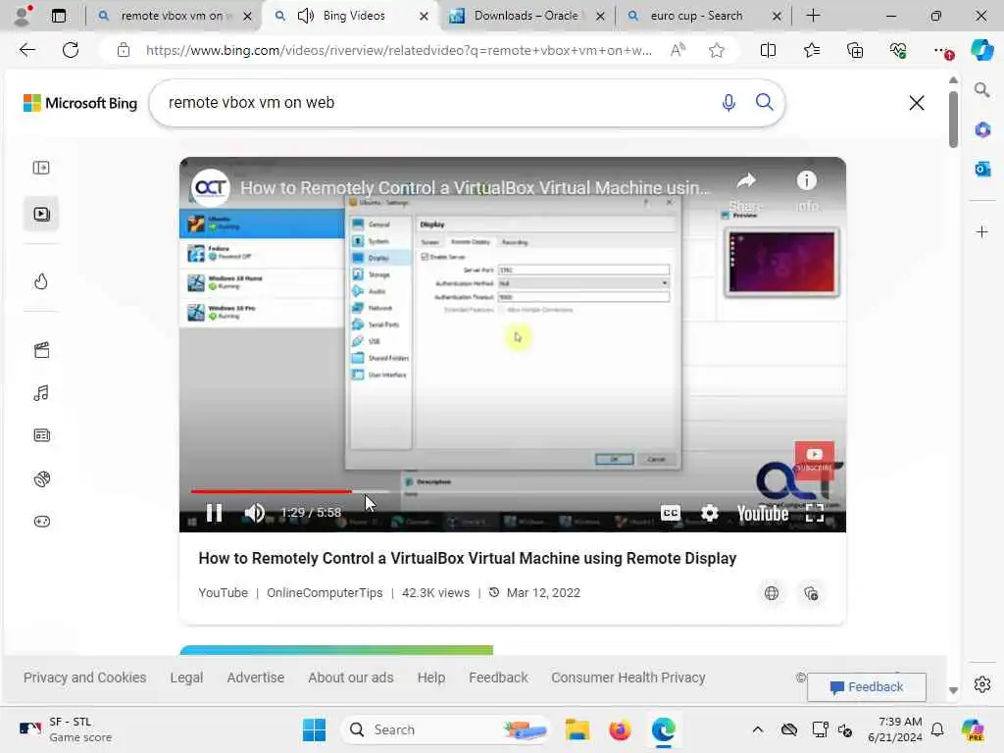Viewport: 1004px width, 753px height.
Task: Open the gaming controller sidebar icon
Action: coord(41,522)
